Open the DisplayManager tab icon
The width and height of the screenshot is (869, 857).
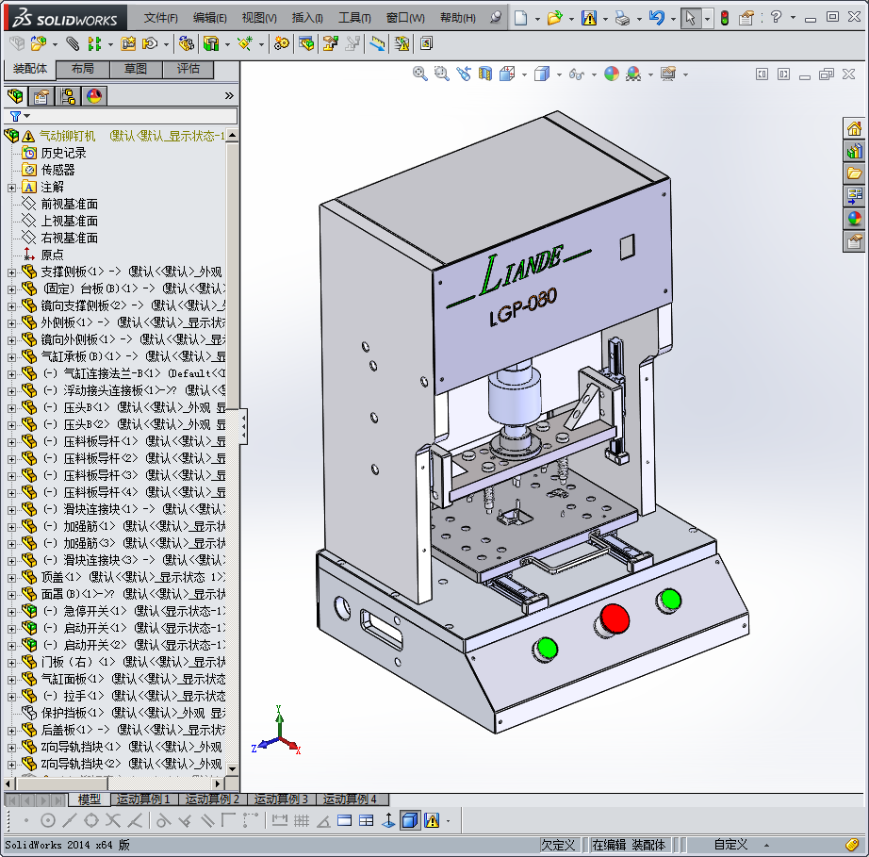[93, 95]
